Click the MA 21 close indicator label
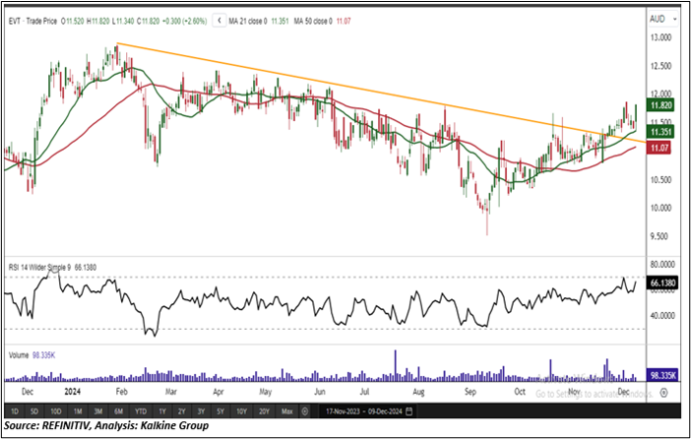The width and height of the screenshot is (691, 439). (248, 21)
